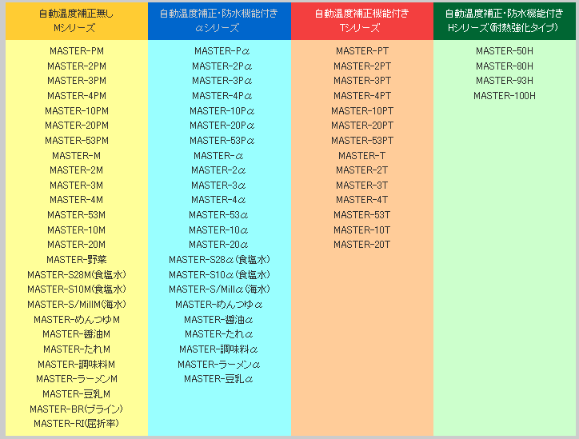Select MASTER-4PM entry

click(77, 96)
